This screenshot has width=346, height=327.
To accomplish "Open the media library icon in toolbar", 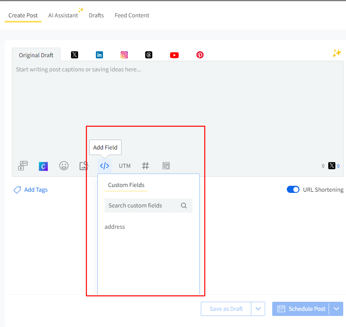I will coord(23,166).
